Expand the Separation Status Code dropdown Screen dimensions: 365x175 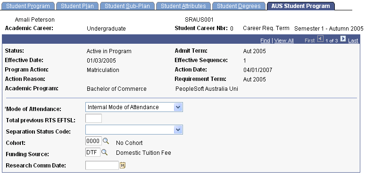click(178, 130)
